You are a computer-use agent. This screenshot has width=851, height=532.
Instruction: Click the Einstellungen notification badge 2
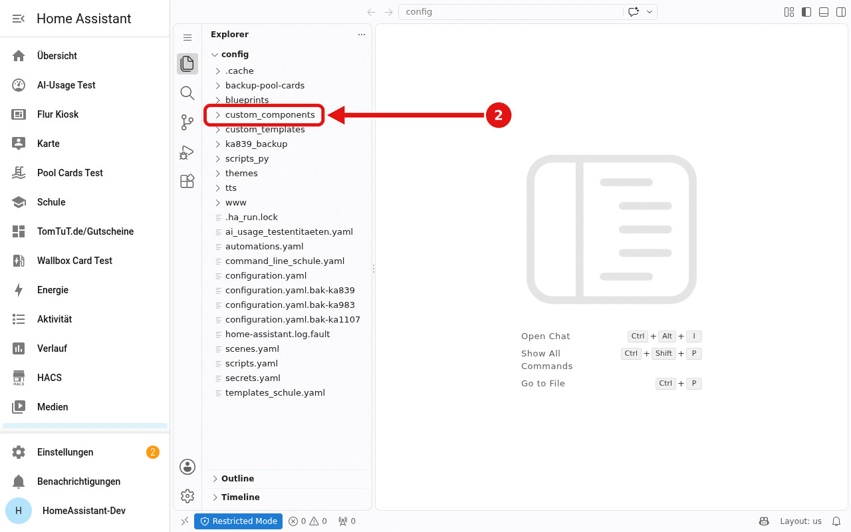[x=153, y=452]
